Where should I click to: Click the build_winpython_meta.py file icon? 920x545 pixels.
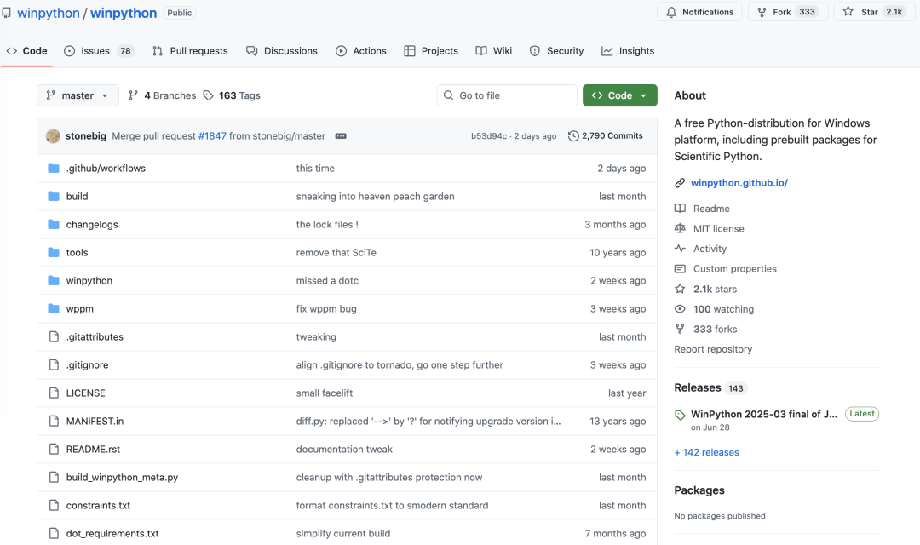[54, 478]
